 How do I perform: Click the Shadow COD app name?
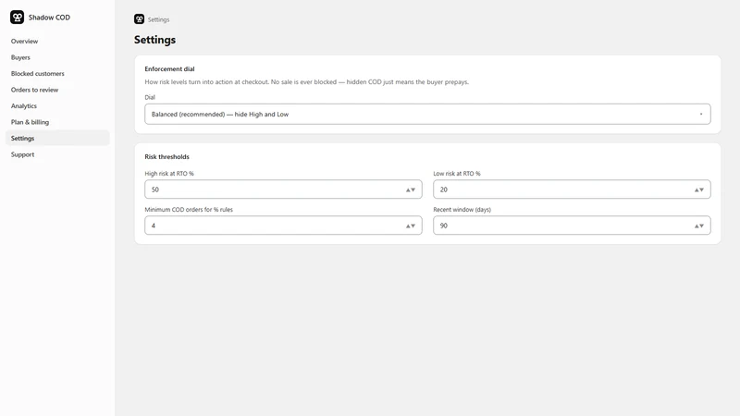49,18
